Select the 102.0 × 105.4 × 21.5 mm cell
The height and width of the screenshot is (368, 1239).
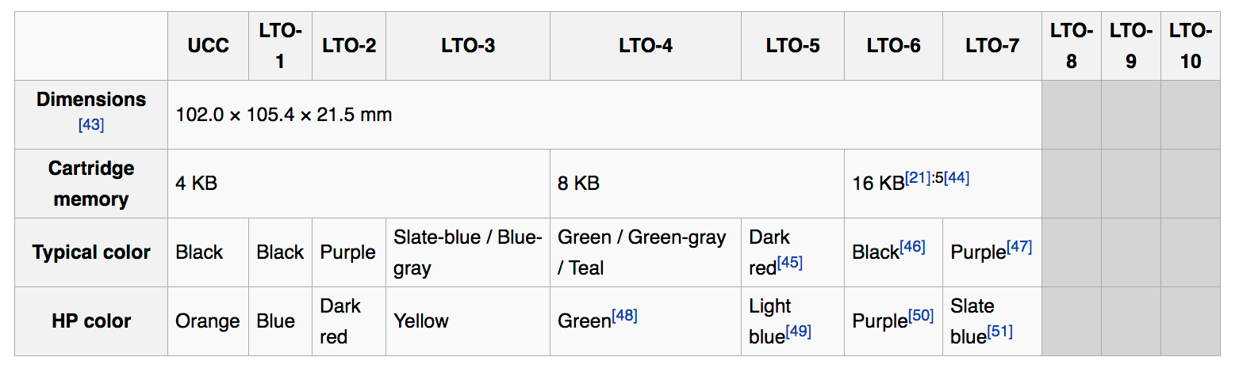pos(284,115)
